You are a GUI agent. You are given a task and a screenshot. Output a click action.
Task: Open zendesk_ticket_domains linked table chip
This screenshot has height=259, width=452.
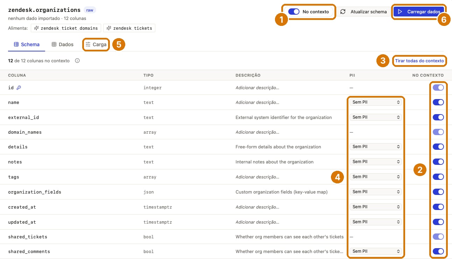tap(66, 28)
